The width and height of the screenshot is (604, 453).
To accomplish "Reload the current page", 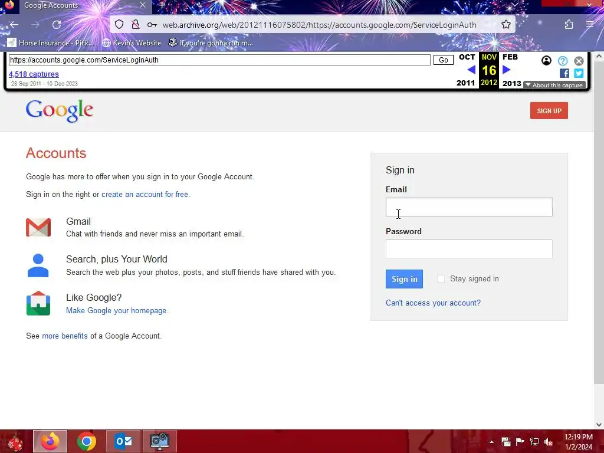I will click(x=57, y=25).
